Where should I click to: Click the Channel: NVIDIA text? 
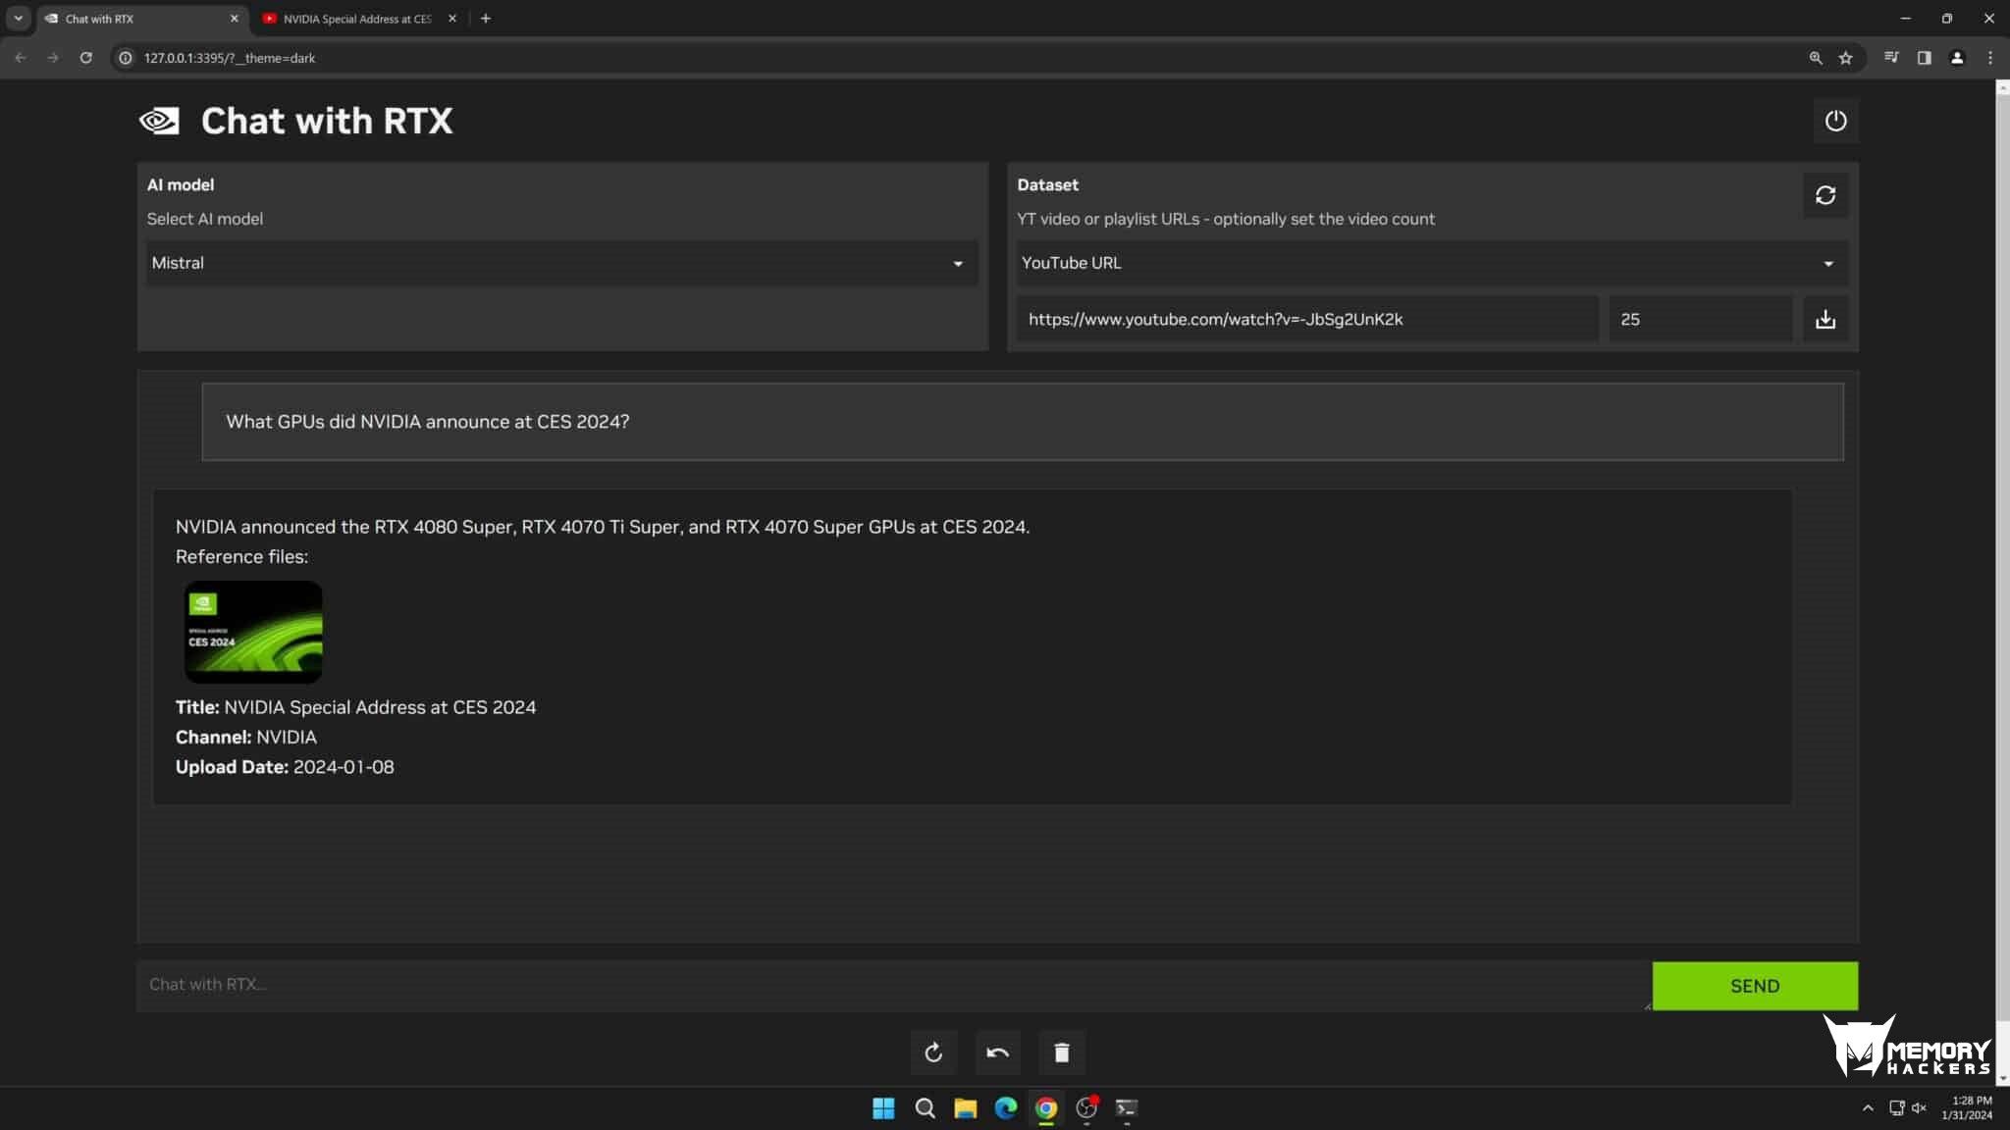coord(246,737)
